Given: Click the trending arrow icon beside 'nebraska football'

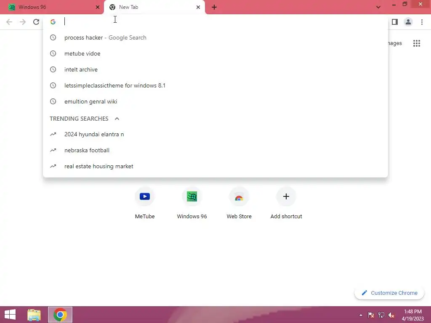Looking at the screenshot, I should (53, 150).
